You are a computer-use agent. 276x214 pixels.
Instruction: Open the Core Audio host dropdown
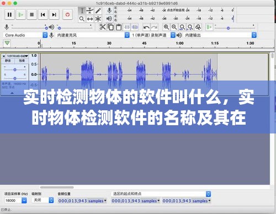[25, 35]
